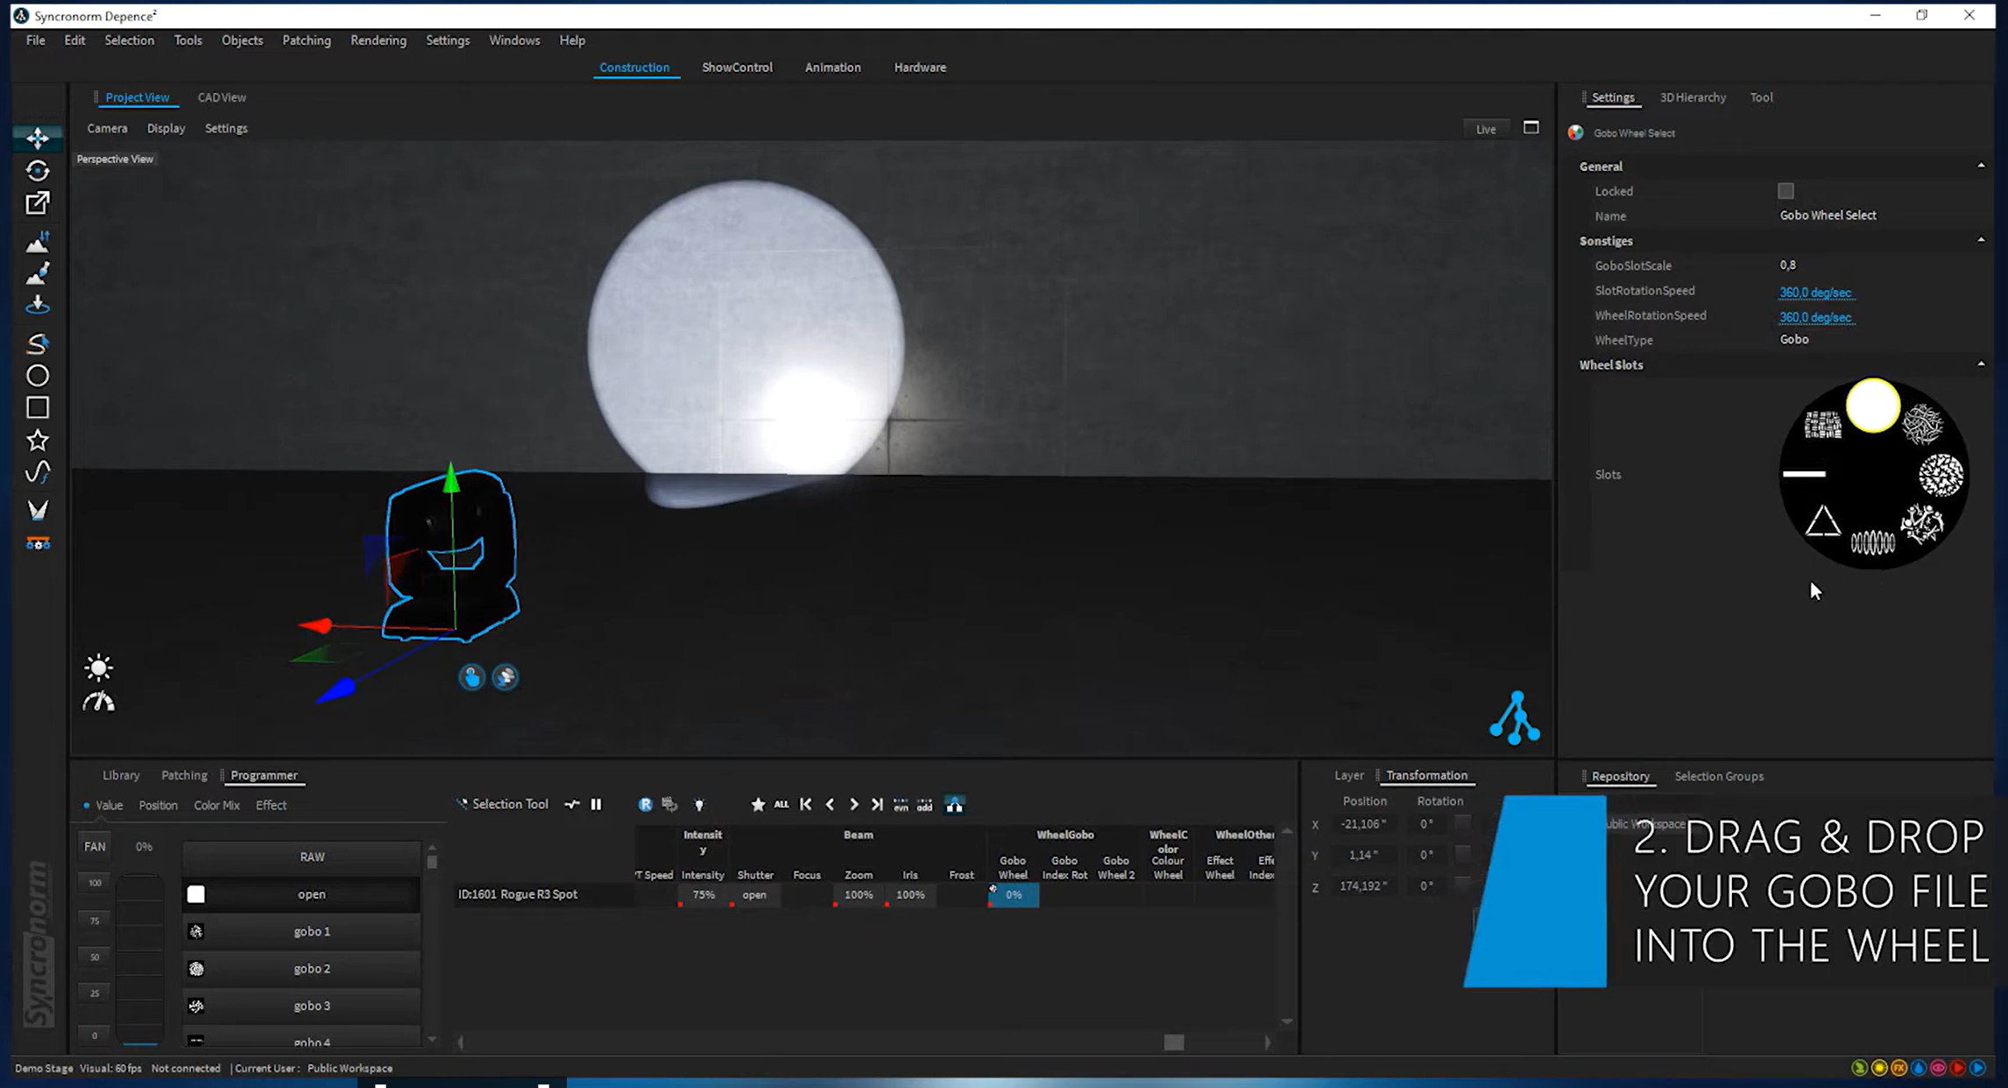Screen dimensions: 2008x1088
Task: Click the sun lighting icon in viewport
Action: [98, 668]
